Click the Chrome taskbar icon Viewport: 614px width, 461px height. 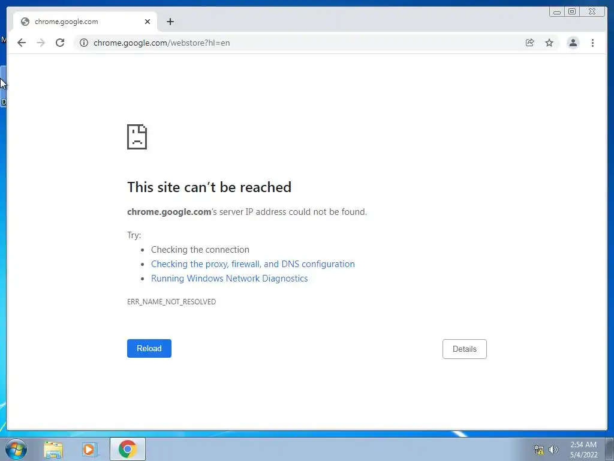click(x=128, y=449)
